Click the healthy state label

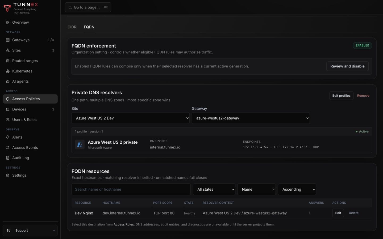[x=190, y=213]
